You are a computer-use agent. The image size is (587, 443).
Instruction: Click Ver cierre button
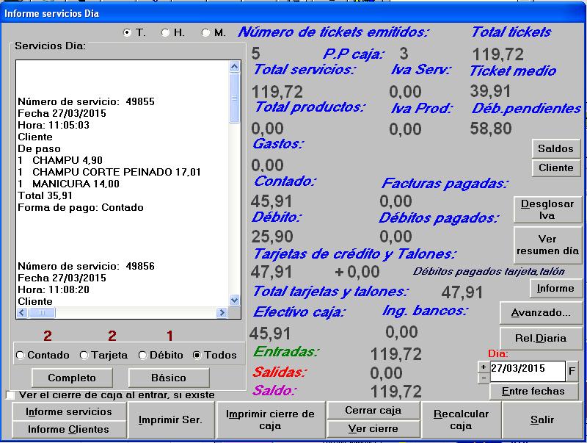[x=373, y=428]
